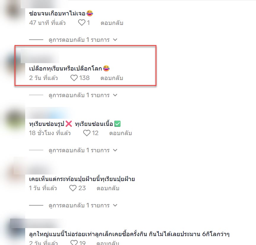Reply to the ลูกใหญ่แบบนี้ comment
Viewport: 256px width, 245px height.
108,243
